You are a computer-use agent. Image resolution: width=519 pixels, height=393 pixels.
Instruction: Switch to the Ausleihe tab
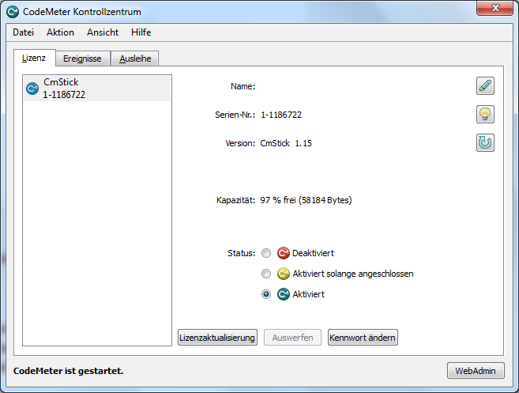point(135,59)
